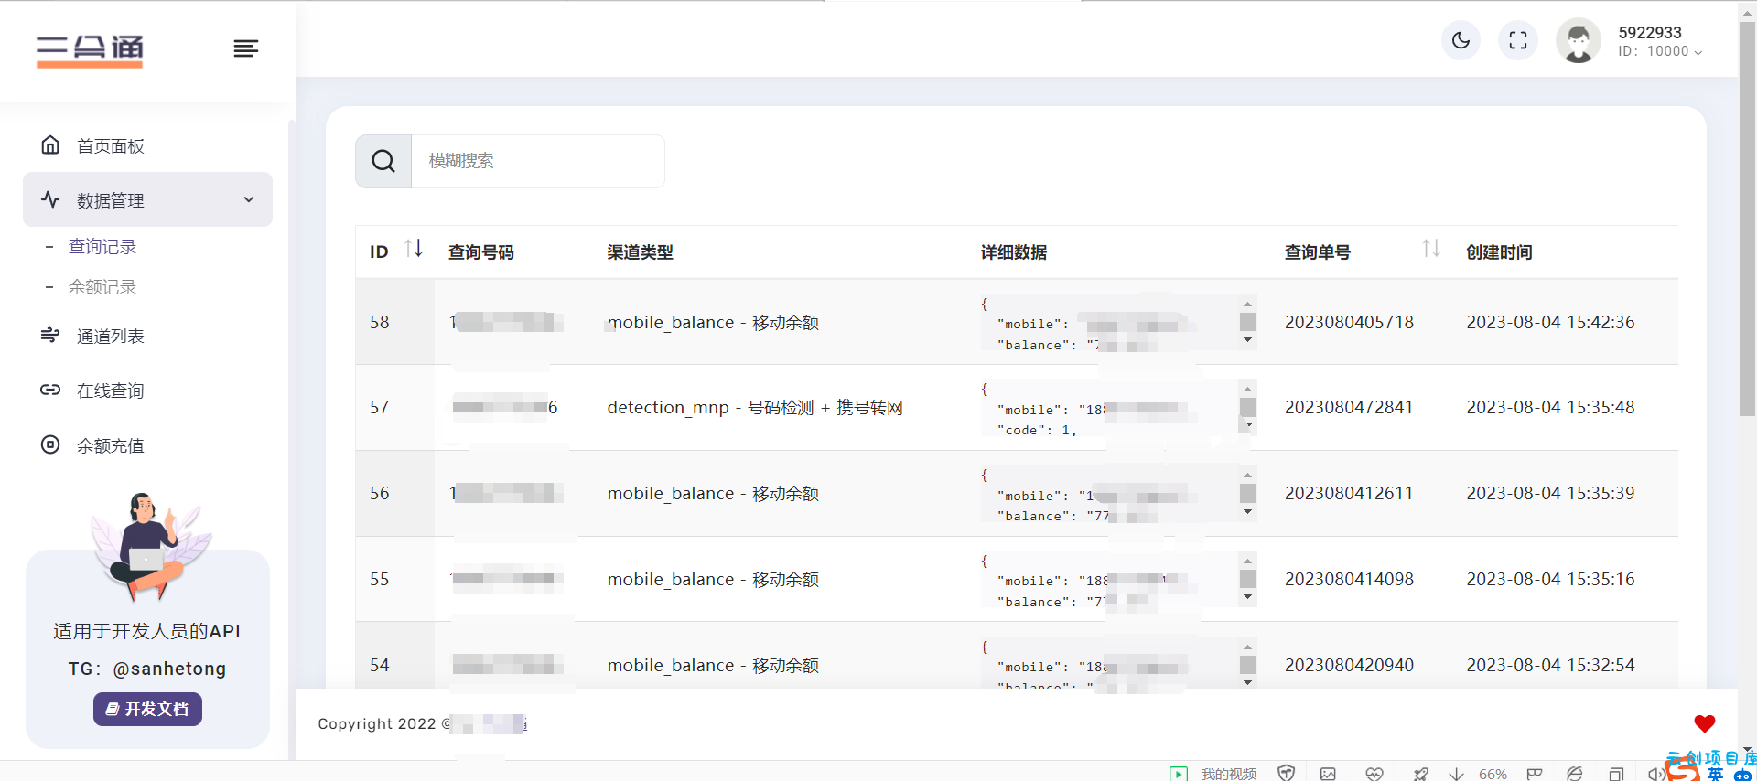Select query number 2023080472841
The height and width of the screenshot is (781, 1757).
pyautogui.click(x=1349, y=407)
